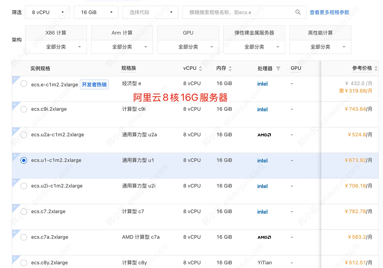Click selected ecs.u1-c1m2.2xlarge radio button
Image resolution: width=383 pixels, height=268 pixels.
(x=24, y=160)
